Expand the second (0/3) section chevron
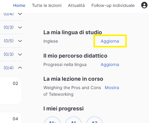 [20, 54]
